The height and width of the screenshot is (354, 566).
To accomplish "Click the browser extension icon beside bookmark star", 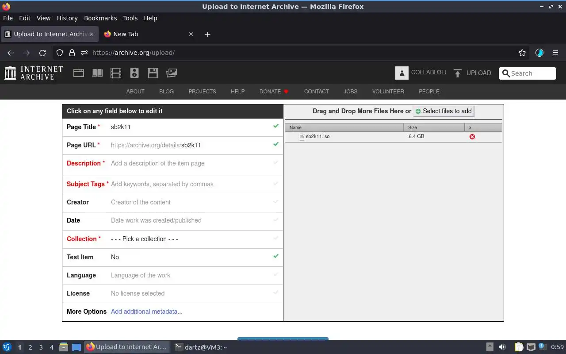I will 539,53.
